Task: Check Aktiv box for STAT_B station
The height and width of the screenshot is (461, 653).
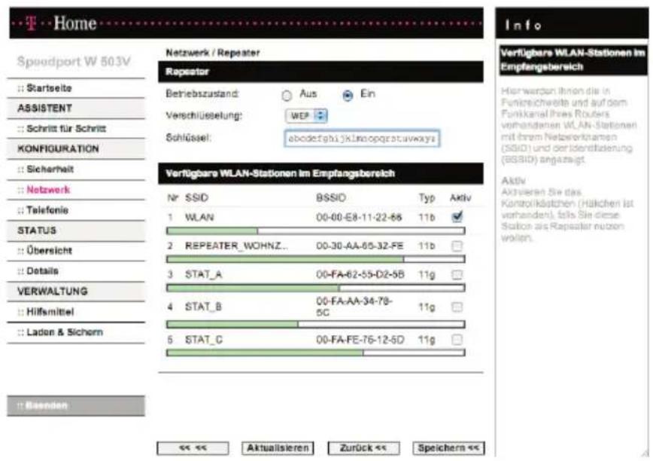Action: click(x=457, y=307)
